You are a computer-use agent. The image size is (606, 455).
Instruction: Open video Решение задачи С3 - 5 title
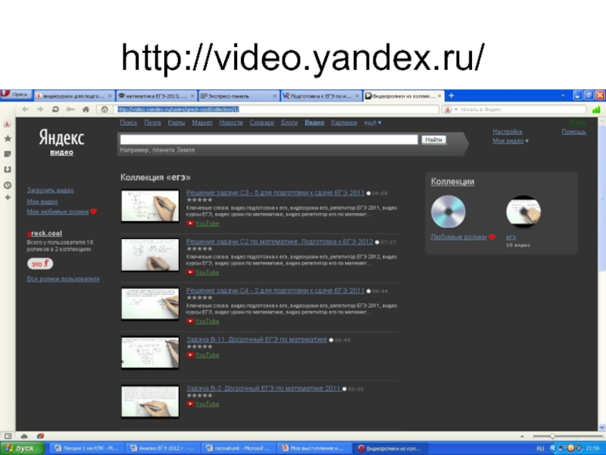click(x=275, y=193)
